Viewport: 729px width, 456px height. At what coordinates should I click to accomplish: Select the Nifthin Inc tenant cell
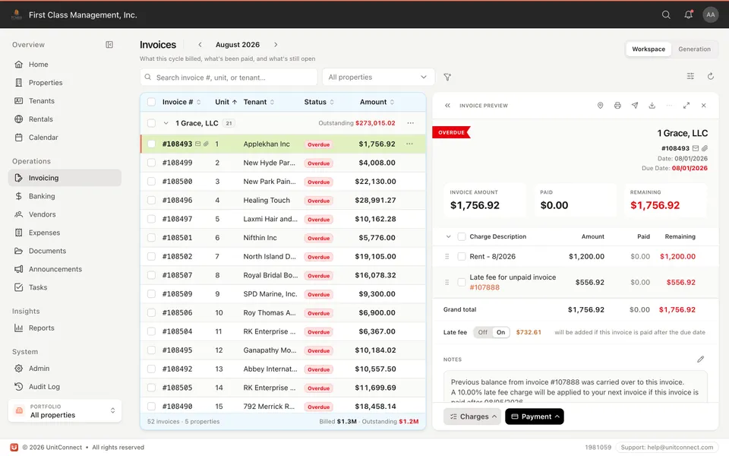click(x=260, y=237)
